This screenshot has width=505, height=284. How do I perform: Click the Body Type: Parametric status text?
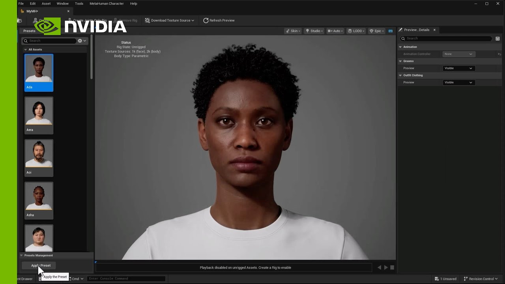point(131,56)
